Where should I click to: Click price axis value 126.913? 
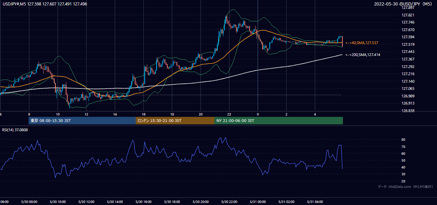point(407,103)
